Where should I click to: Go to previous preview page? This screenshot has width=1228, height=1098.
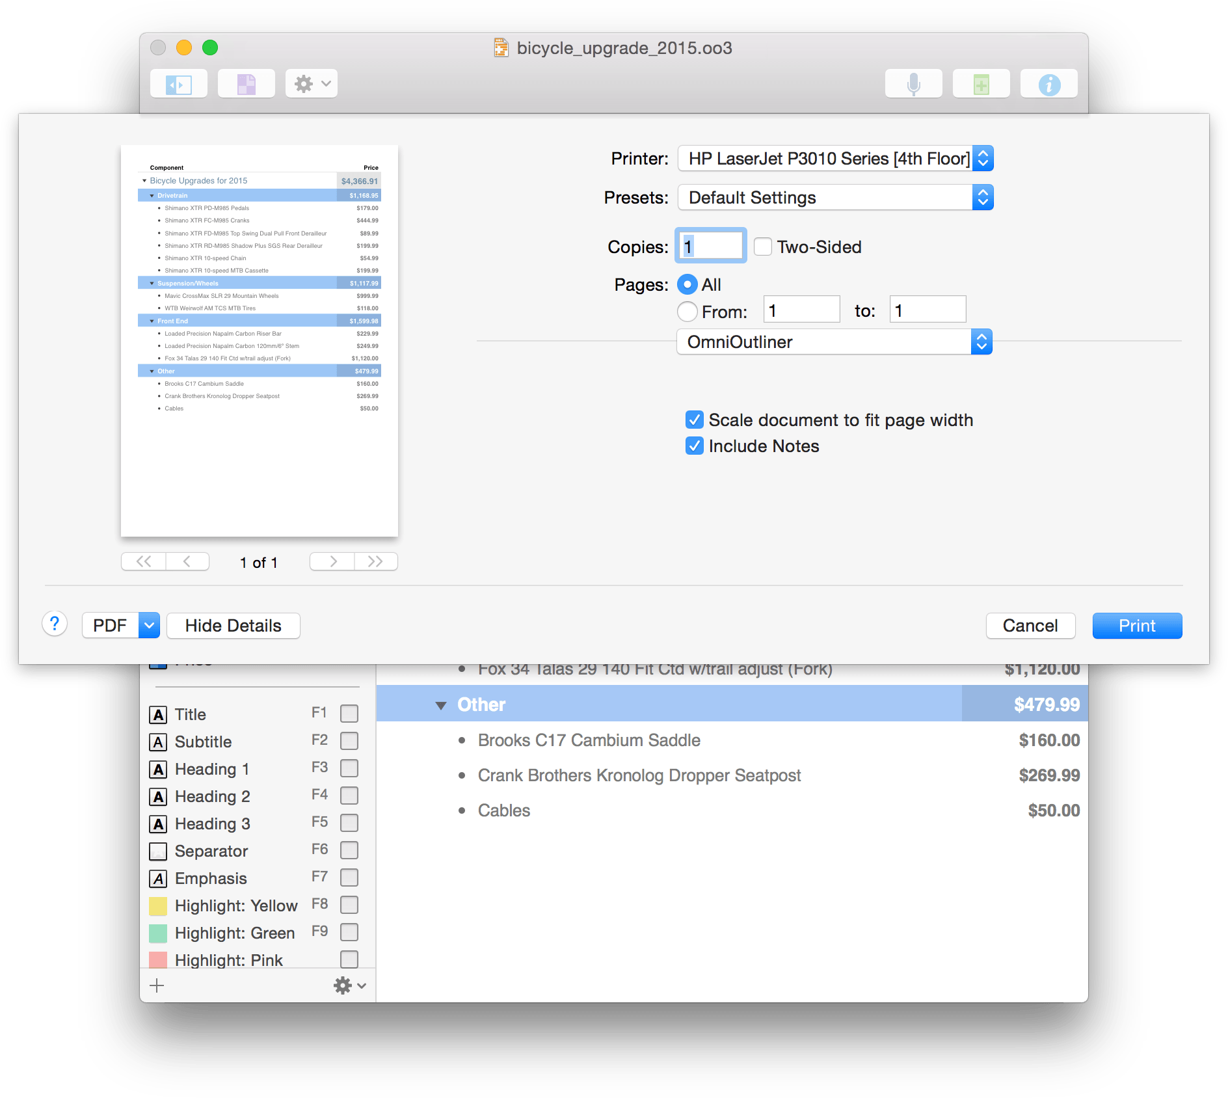pyautogui.click(x=187, y=561)
